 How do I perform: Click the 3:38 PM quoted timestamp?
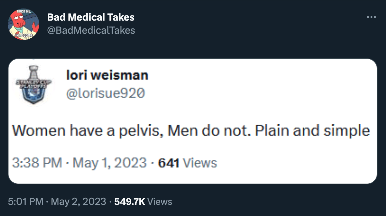point(37,163)
